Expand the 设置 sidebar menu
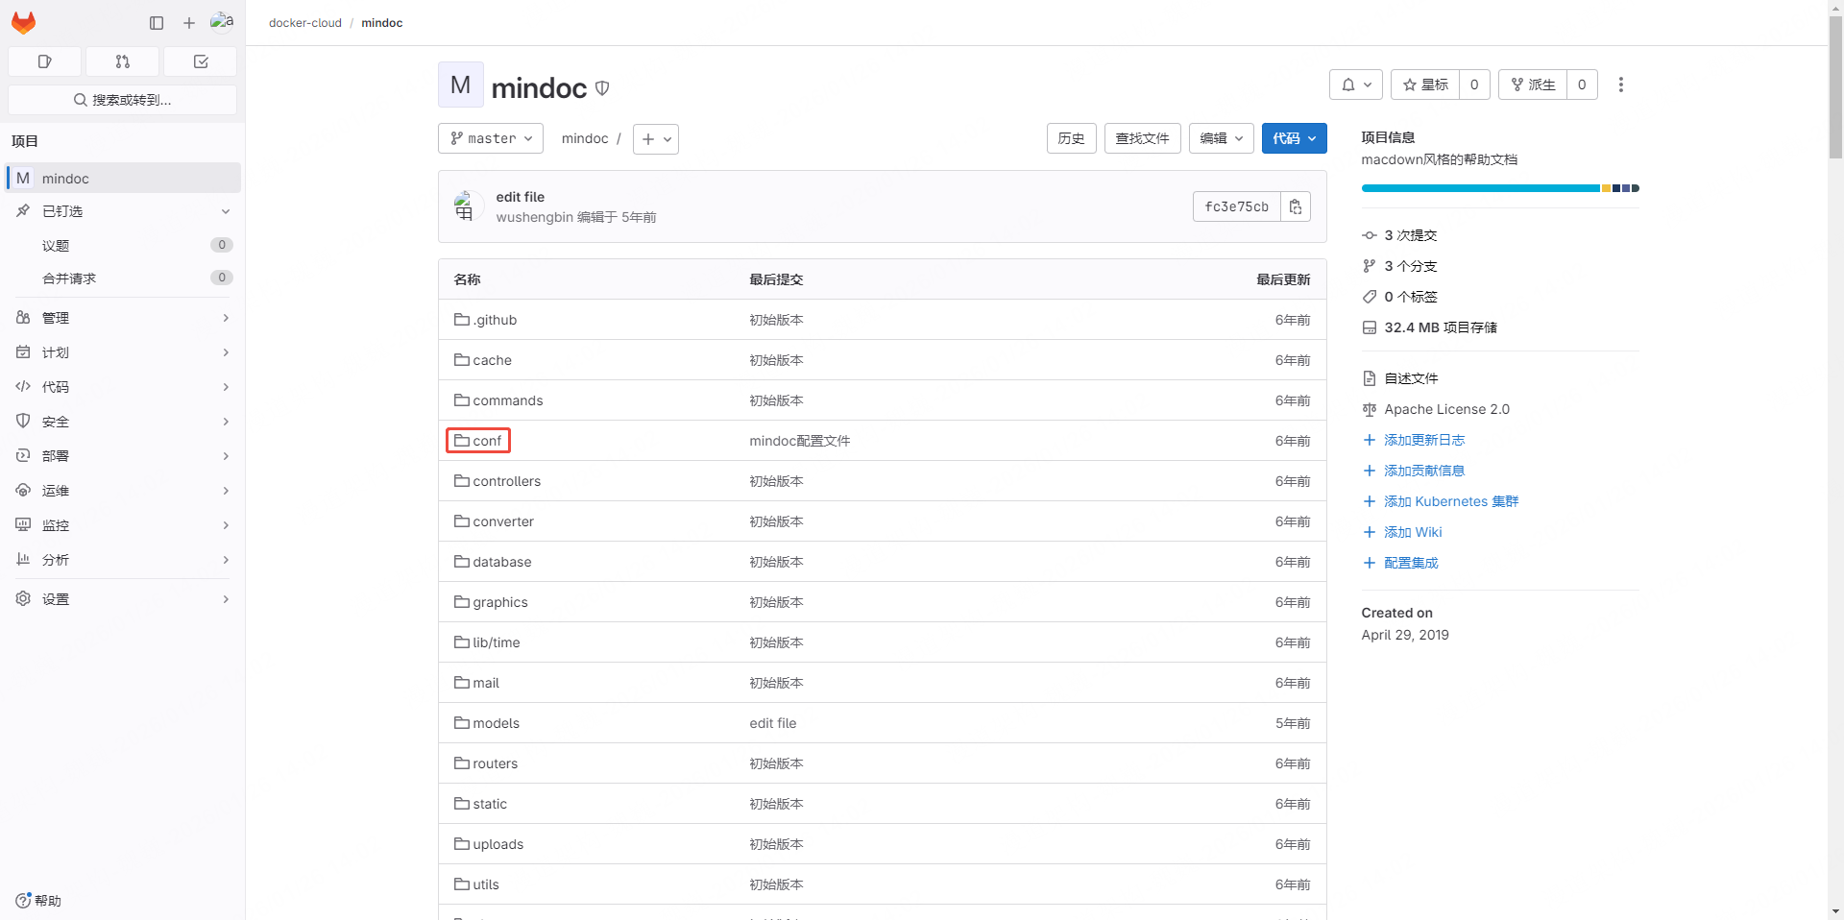The height and width of the screenshot is (920, 1844). pyautogui.click(x=123, y=599)
